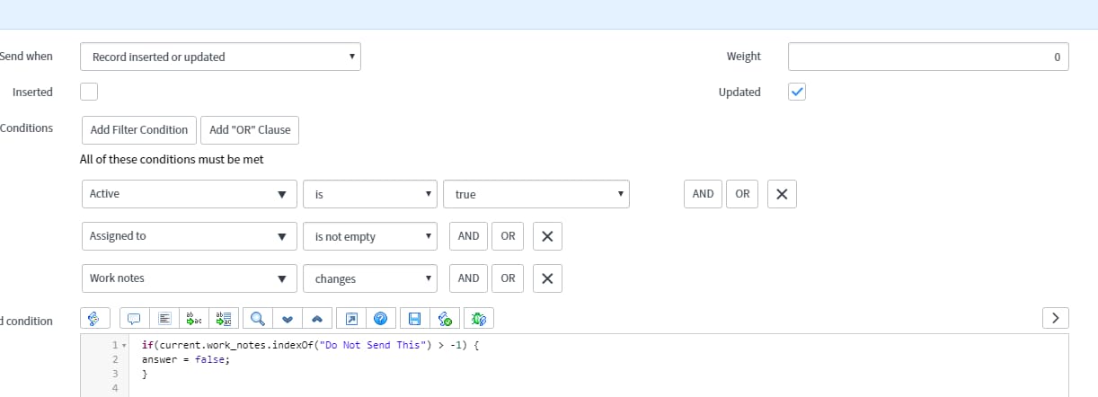Viewport: 1098px width, 397px height.
Task: Open script editor help icon
Action: tap(381, 318)
